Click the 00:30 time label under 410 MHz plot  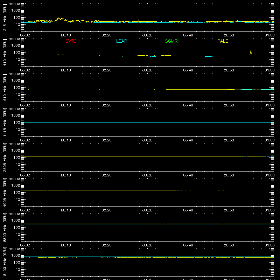click(x=147, y=70)
